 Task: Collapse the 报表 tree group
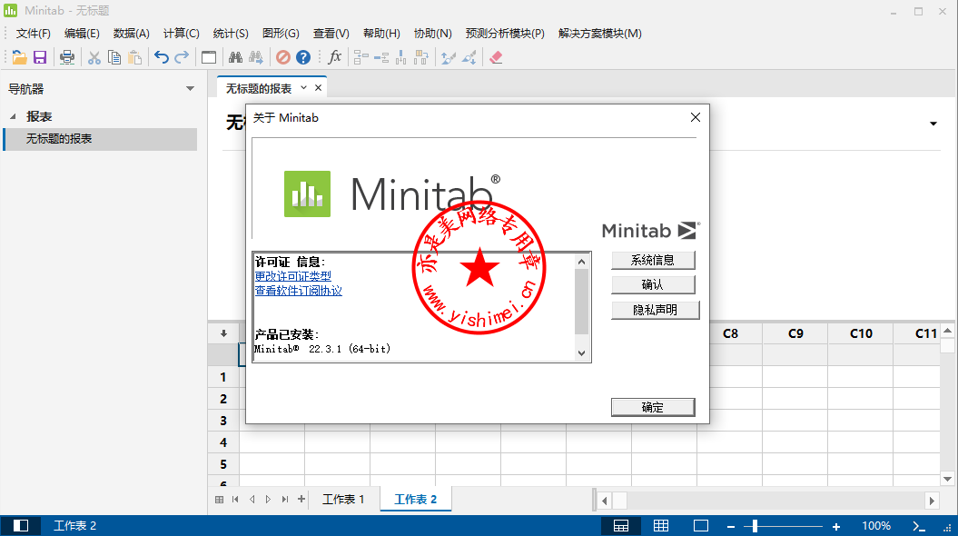[x=13, y=116]
